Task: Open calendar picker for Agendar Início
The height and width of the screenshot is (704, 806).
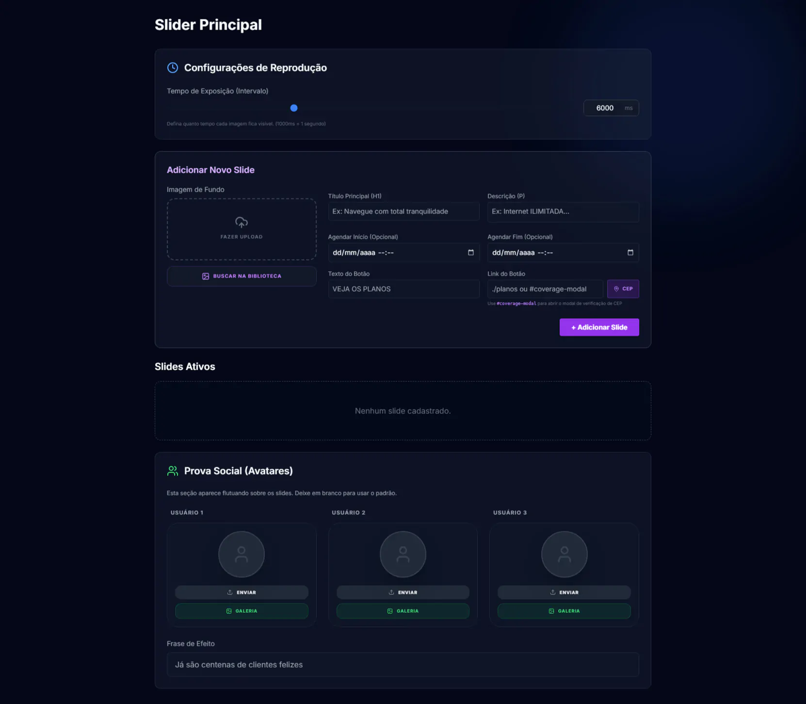Action: click(470, 252)
